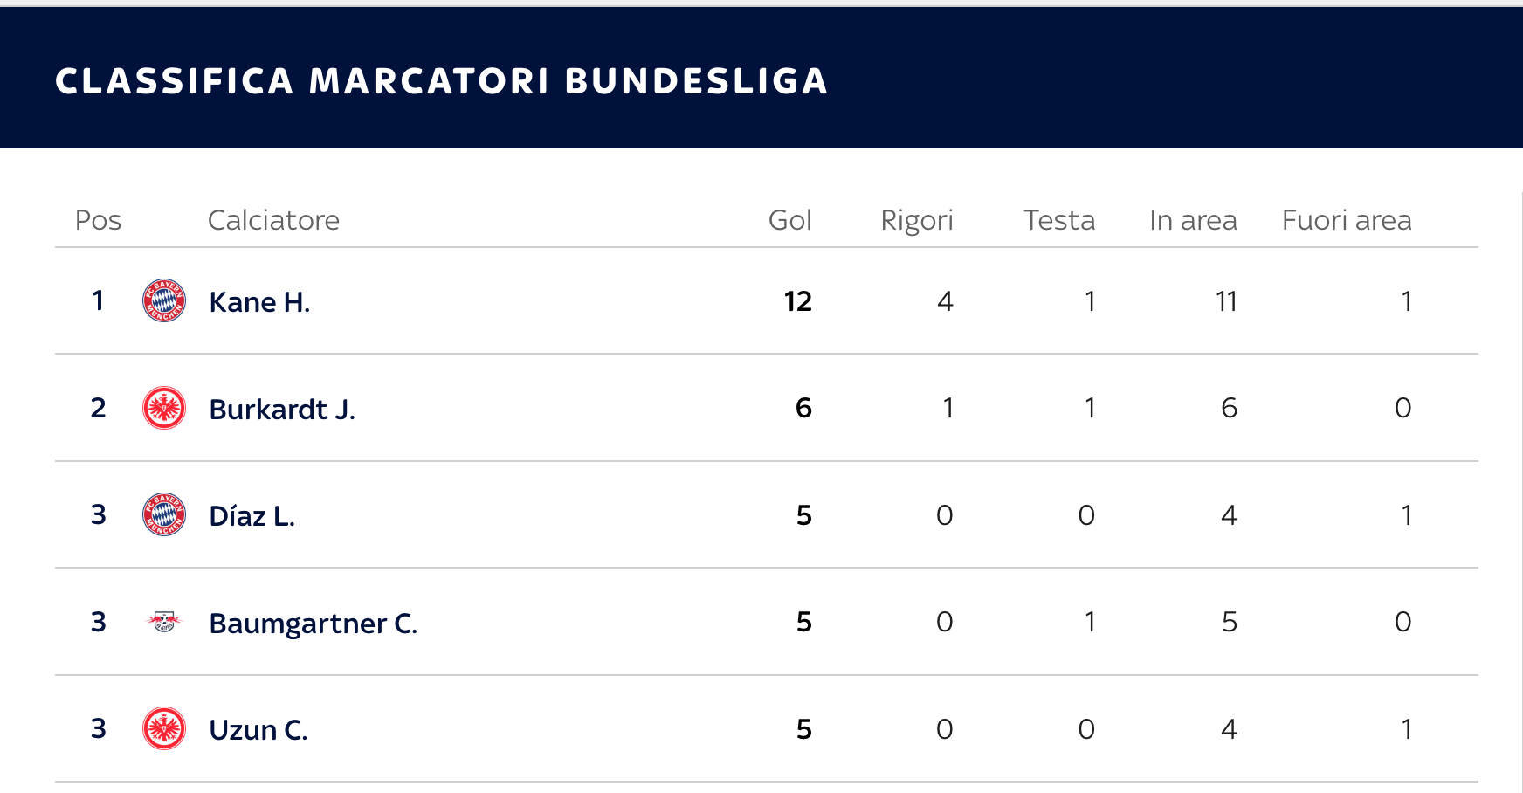The height and width of the screenshot is (793, 1523).
Task: Click the Testa column header
Action: [x=1058, y=220]
